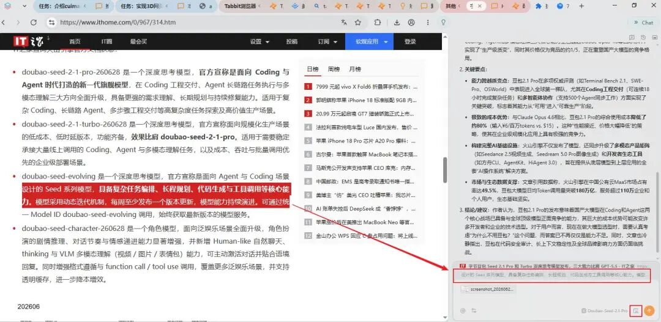Open ranked article 7999 元起 vivo X Fold6
This screenshot has width=661, height=322.
367,87
